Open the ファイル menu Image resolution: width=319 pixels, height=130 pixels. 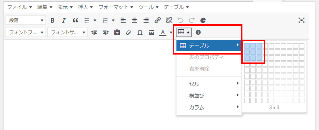20,7
